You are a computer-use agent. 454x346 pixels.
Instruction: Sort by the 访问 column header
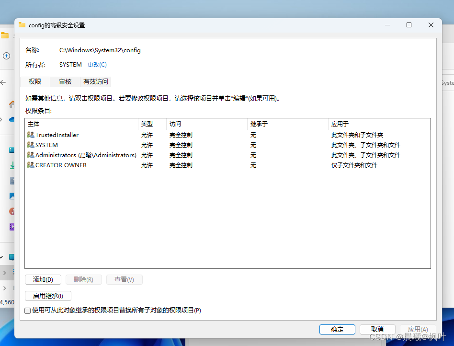(x=207, y=124)
